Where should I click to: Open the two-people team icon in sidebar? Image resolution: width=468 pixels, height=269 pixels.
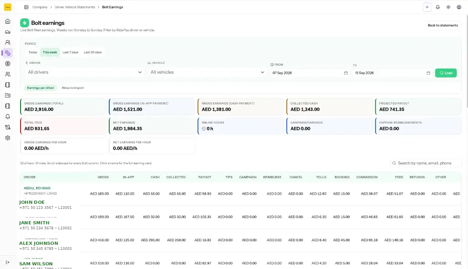point(8,74)
